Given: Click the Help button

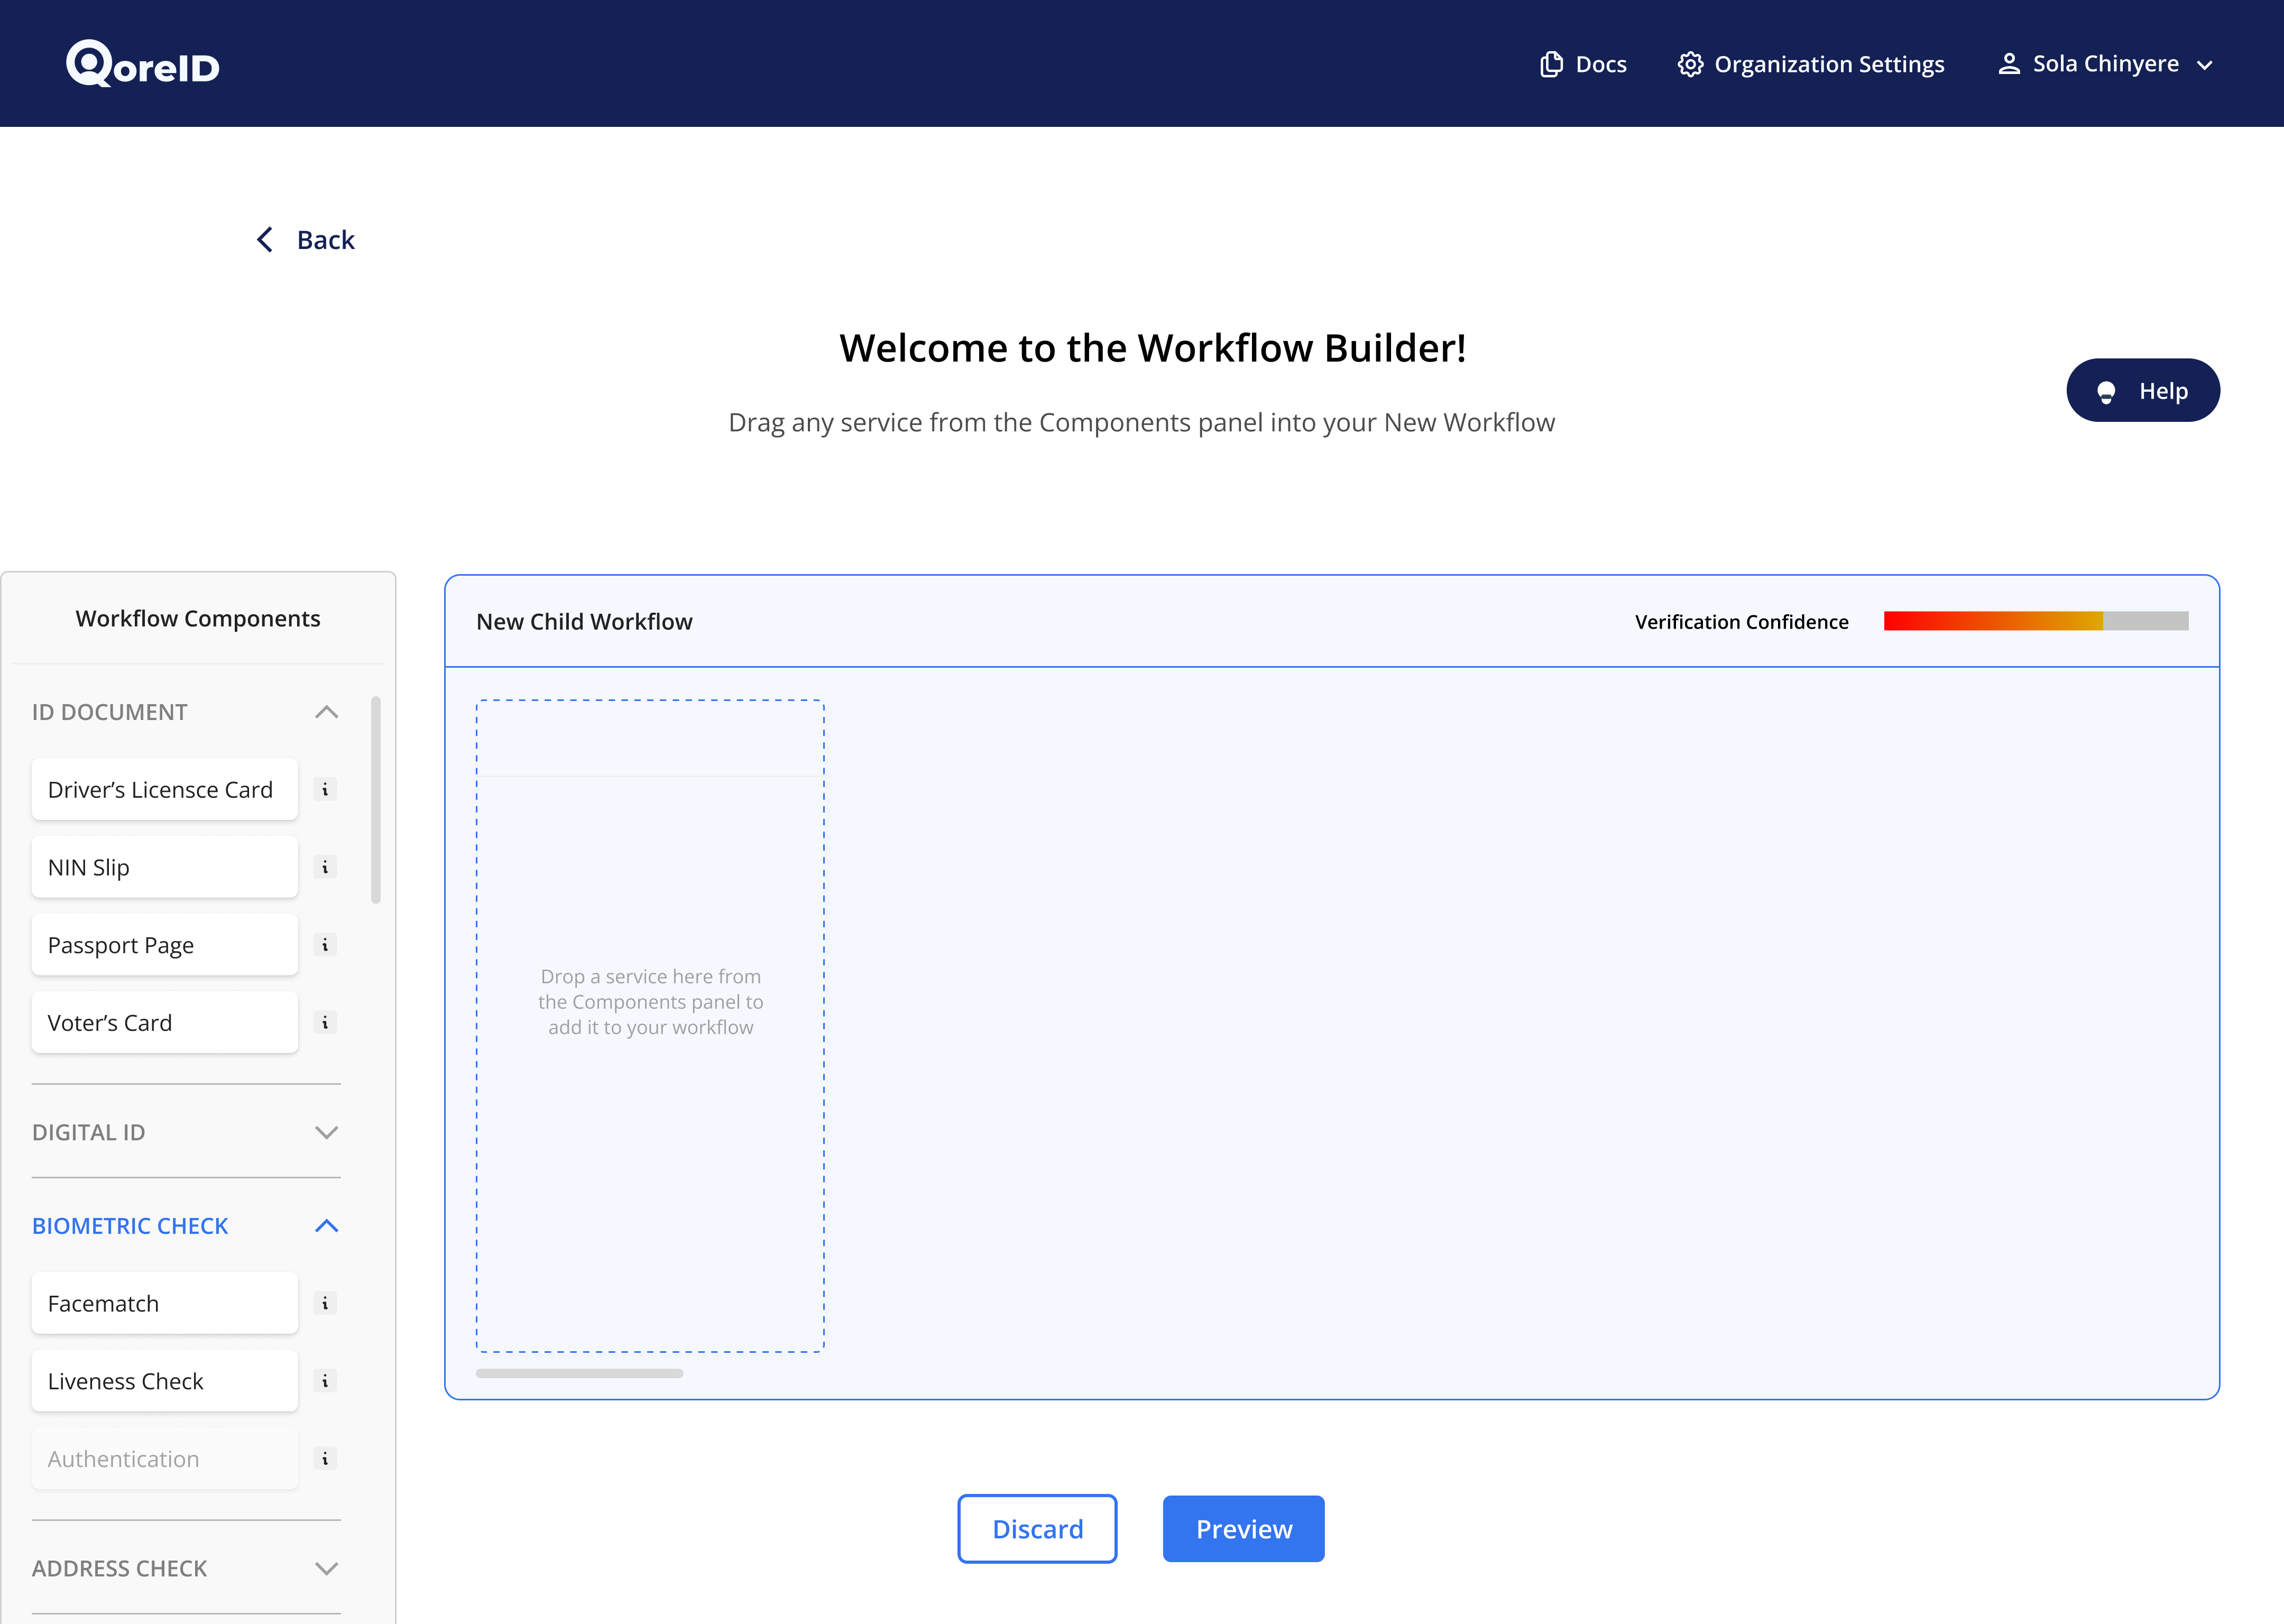Looking at the screenshot, I should (2142, 390).
